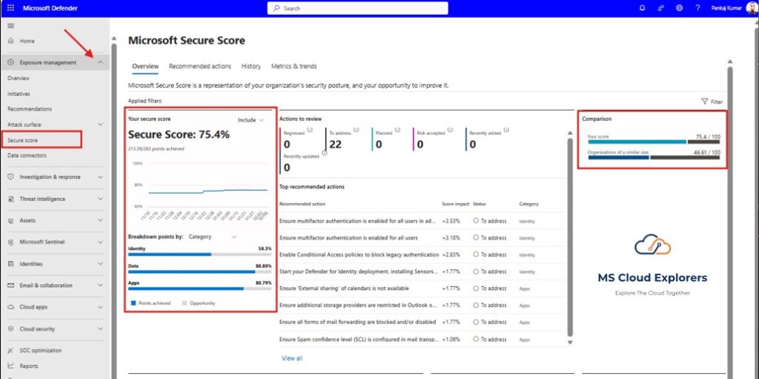759x379 pixels.
Task: Expand the Attack surface submenu
Action: click(100, 125)
